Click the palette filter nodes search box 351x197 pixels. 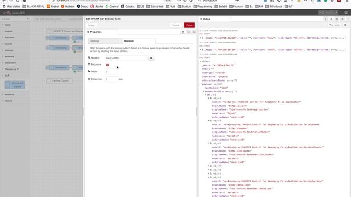15,19
